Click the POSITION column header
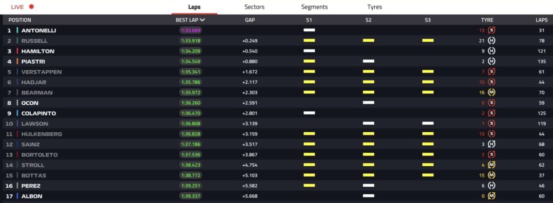The height and width of the screenshot is (203, 553). click(x=20, y=20)
